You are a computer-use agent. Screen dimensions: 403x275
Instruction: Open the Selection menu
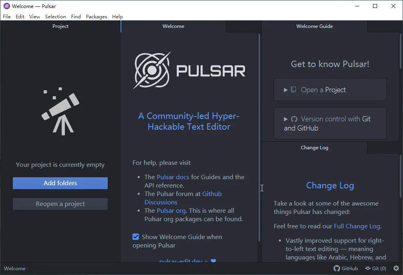click(55, 16)
